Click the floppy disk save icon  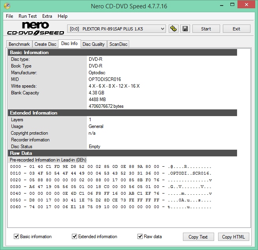(185, 29)
